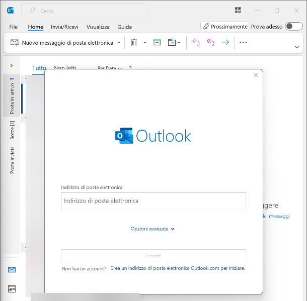Open the delete options dropdown arrow
The image size is (307, 301).
tap(145, 42)
